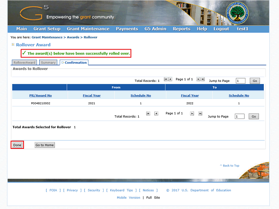The image size is (279, 209).
Task: Go to previous page in top pager
Action: pyautogui.click(x=170, y=79)
